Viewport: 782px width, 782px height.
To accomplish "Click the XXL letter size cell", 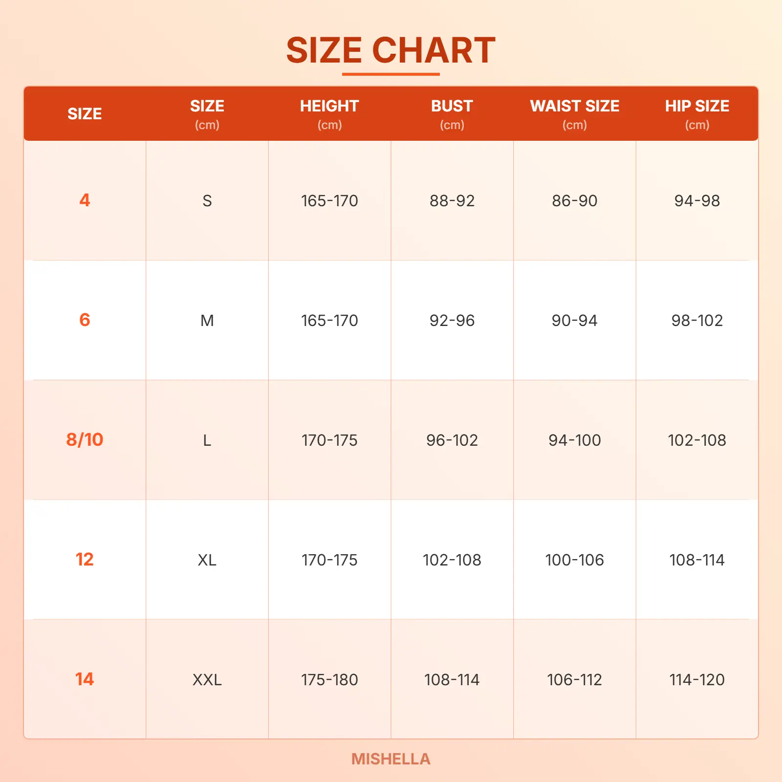I will 207,679.
